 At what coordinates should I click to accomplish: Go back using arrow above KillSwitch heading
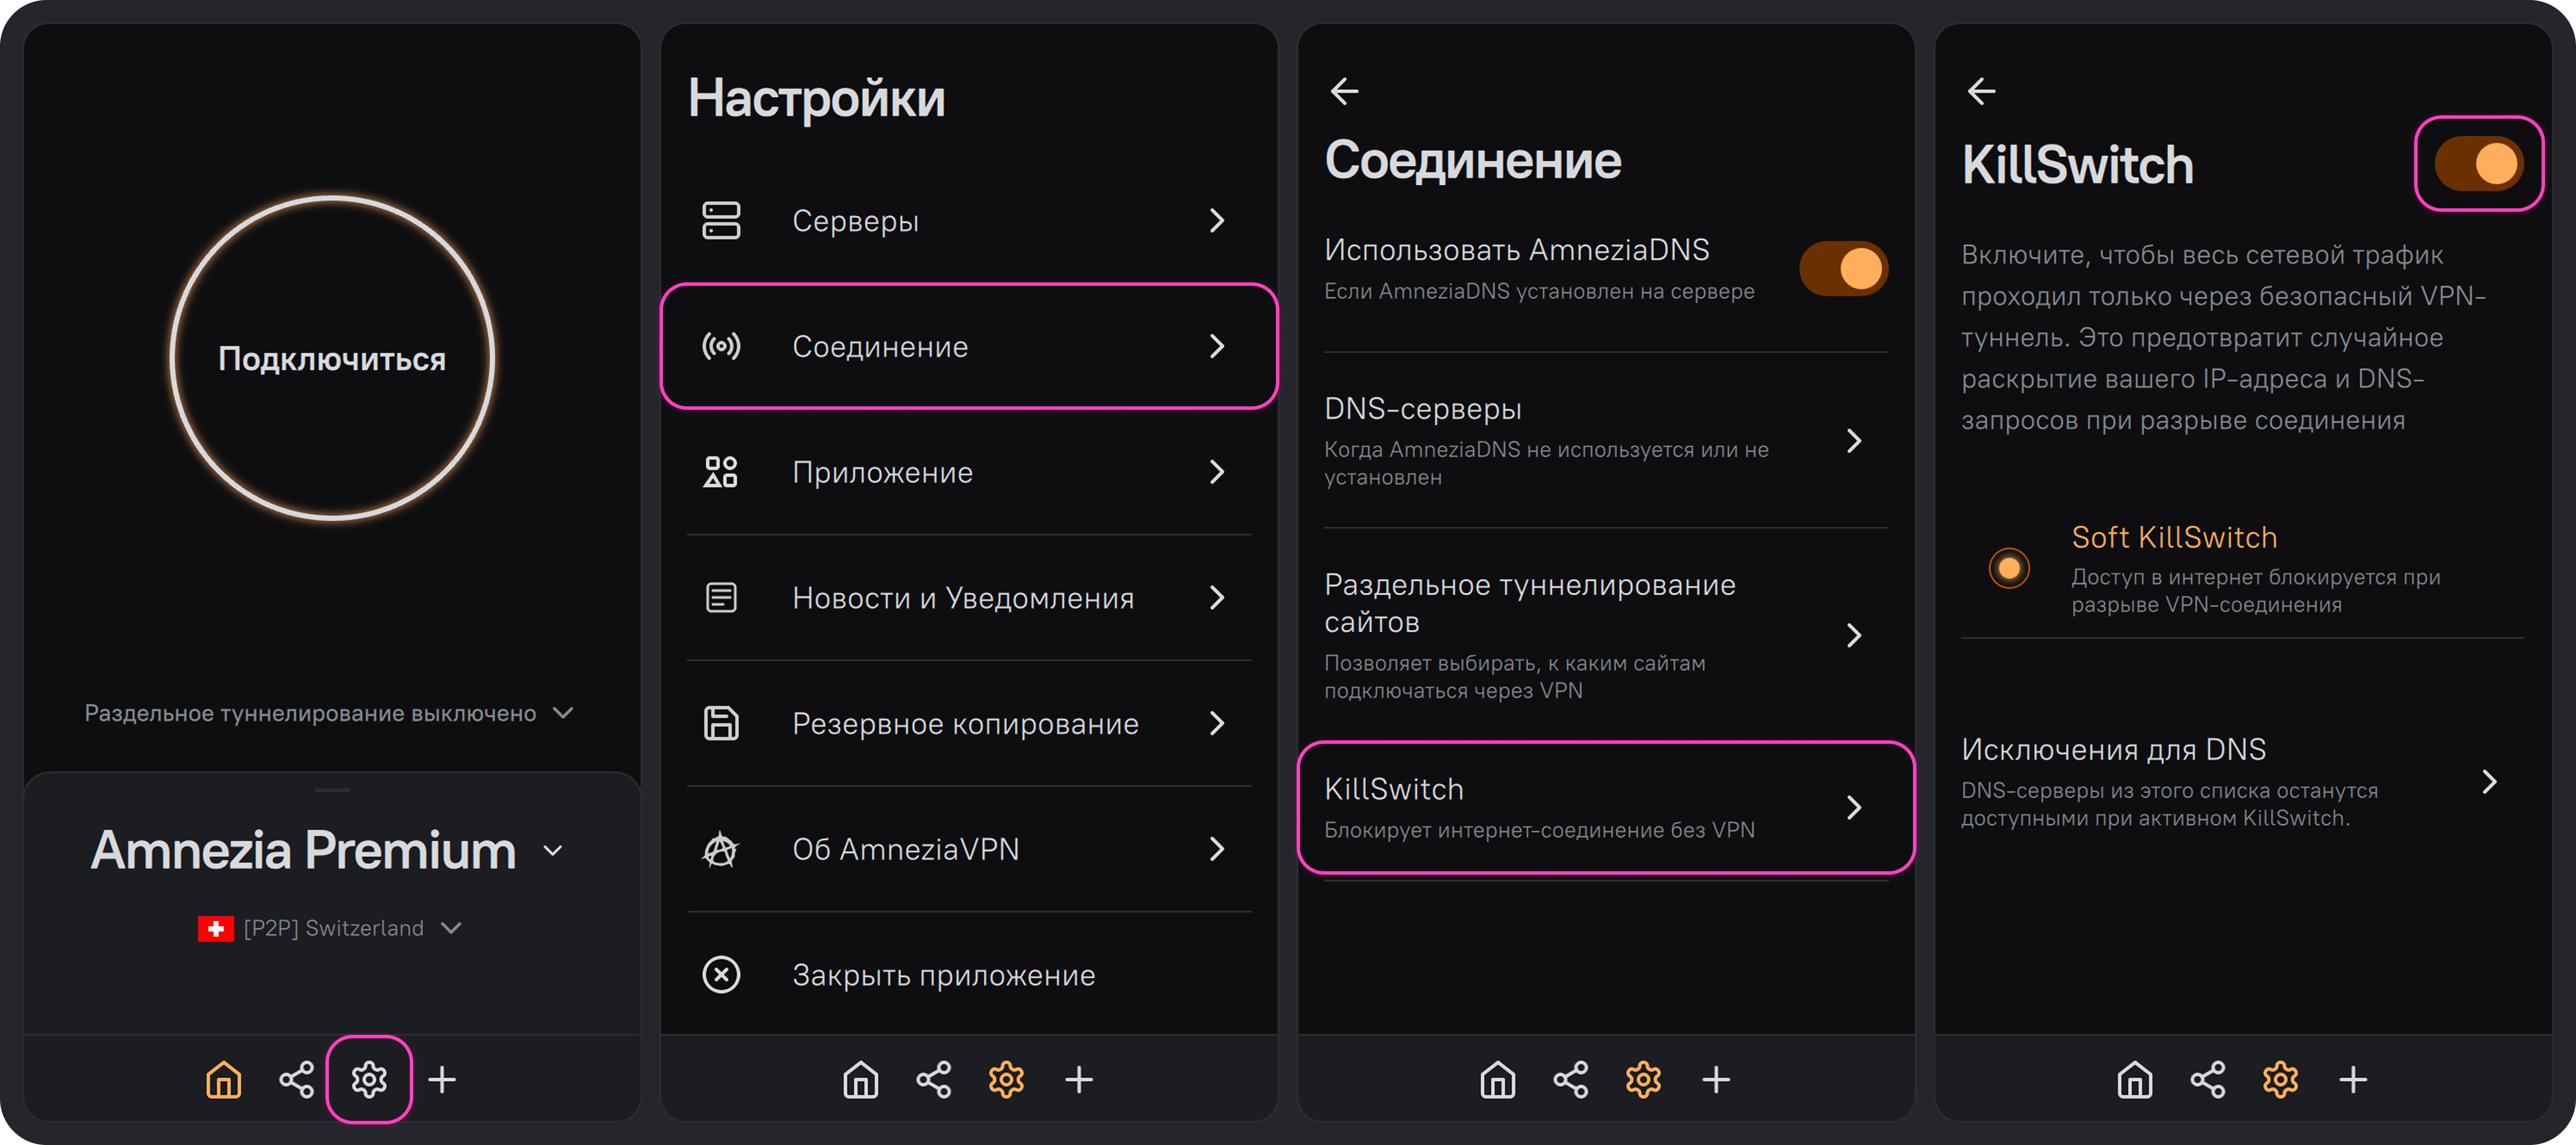(1981, 92)
